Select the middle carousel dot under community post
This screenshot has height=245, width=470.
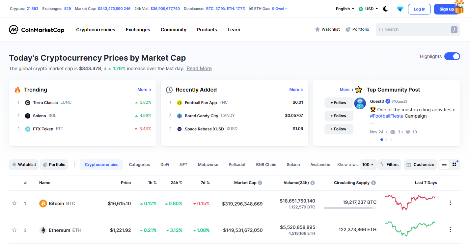(386, 140)
